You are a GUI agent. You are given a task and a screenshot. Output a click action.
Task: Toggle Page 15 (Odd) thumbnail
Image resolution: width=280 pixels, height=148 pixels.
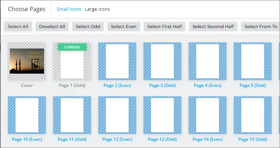pyautogui.click(x=253, y=115)
